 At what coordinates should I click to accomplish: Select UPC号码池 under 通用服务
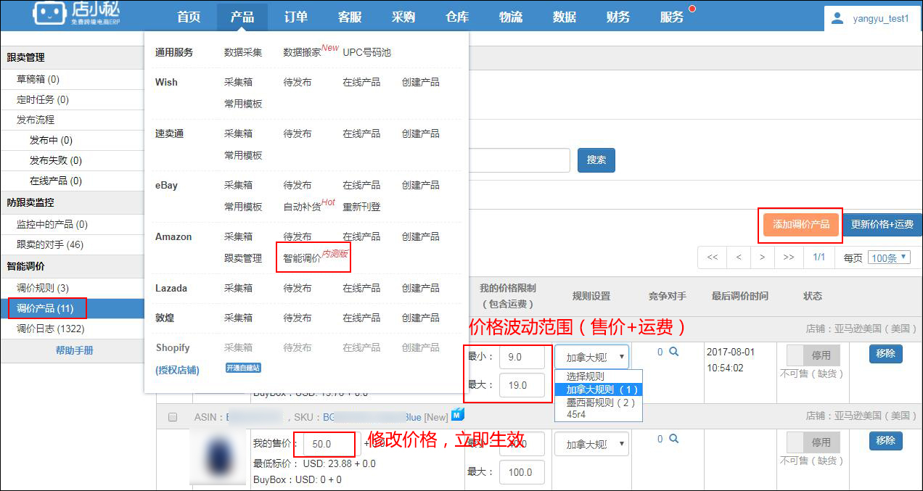tap(366, 52)
